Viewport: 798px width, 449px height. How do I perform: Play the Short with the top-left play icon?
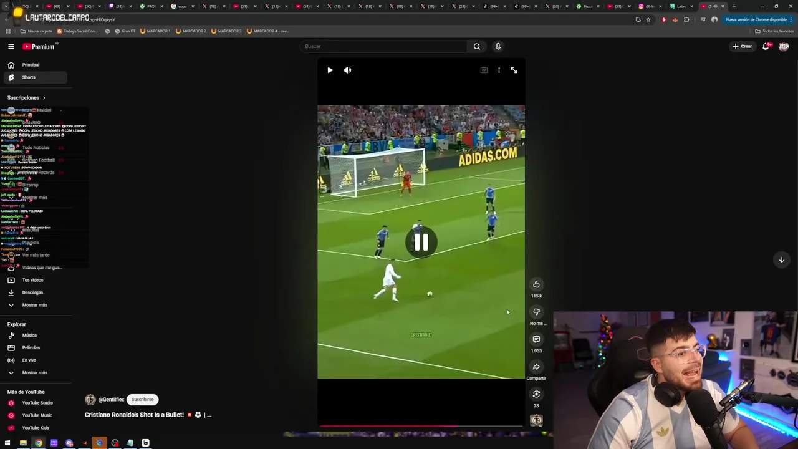pos(330,70)
